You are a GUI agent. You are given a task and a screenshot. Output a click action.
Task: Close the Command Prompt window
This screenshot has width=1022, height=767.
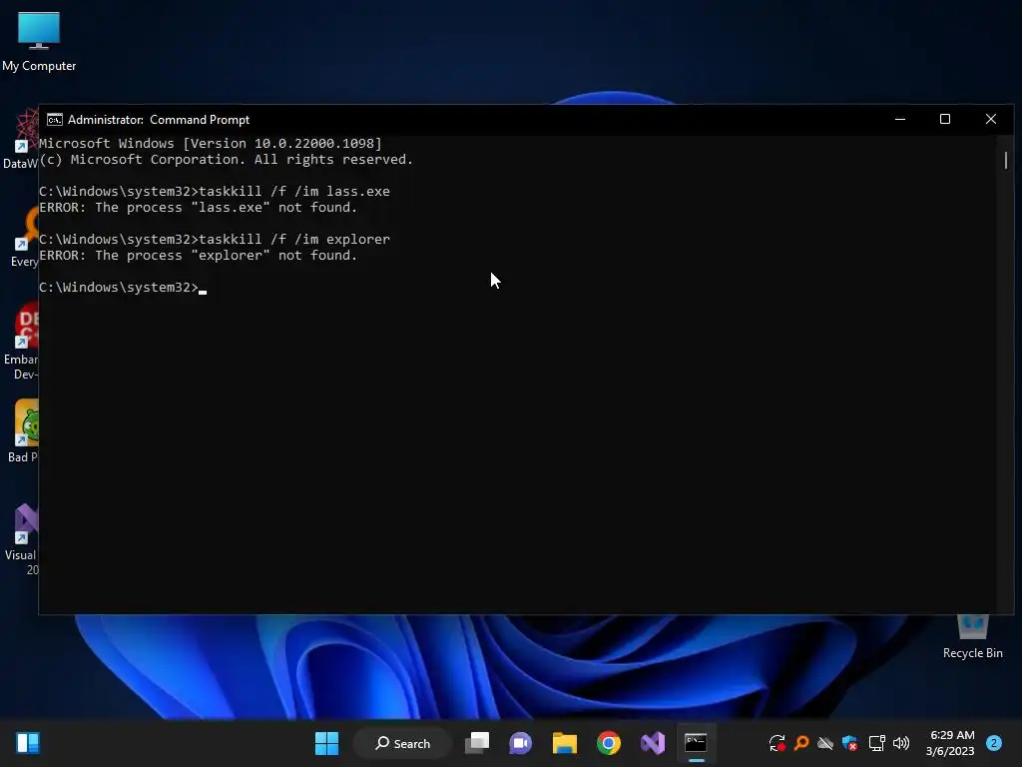tap(991, 120)
